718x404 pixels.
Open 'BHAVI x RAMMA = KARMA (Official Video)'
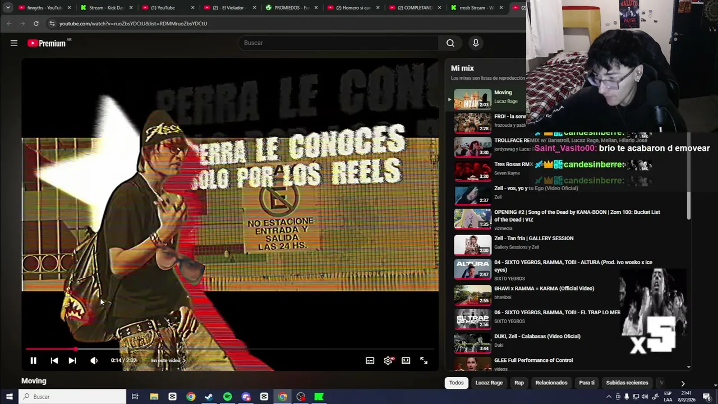pos(544,288)
